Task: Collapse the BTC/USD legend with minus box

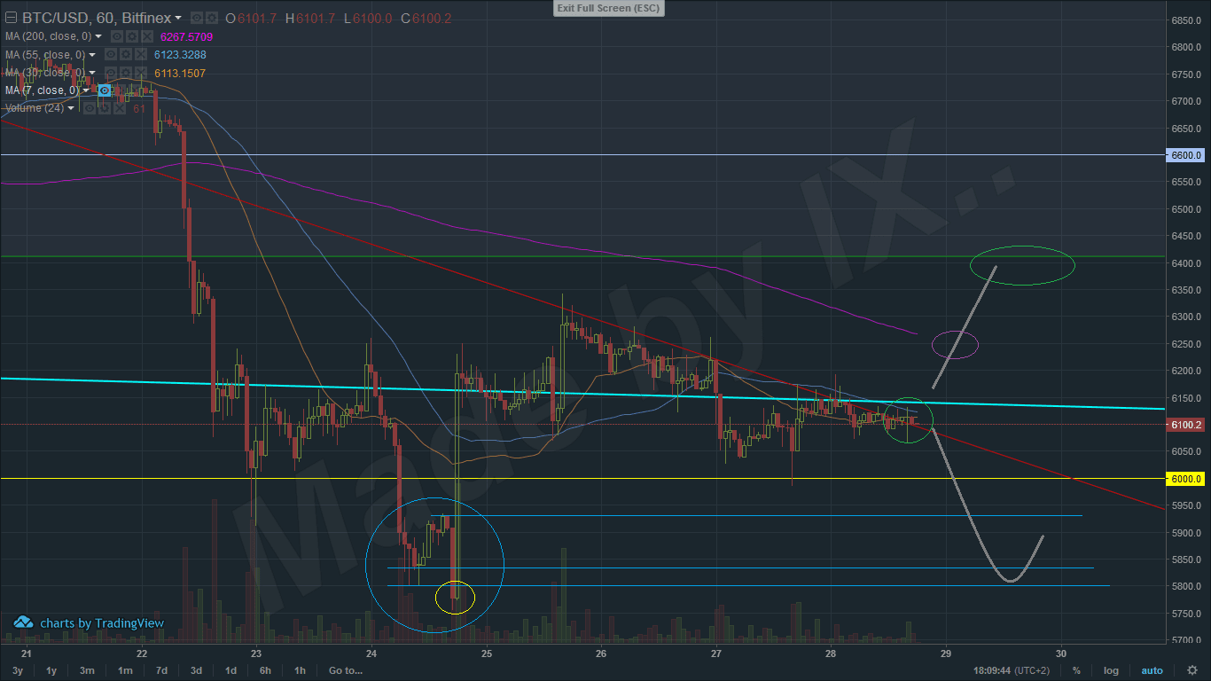Action: [x=10, y=18]
